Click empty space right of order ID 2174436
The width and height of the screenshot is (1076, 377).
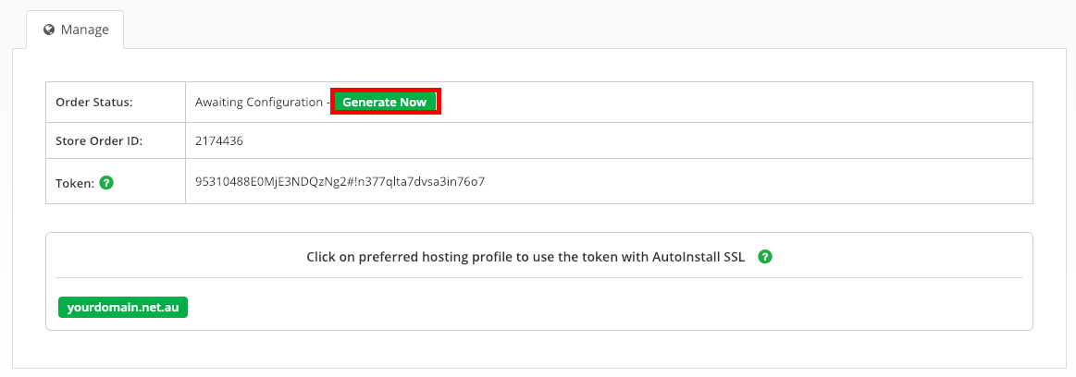click(638, 141)
